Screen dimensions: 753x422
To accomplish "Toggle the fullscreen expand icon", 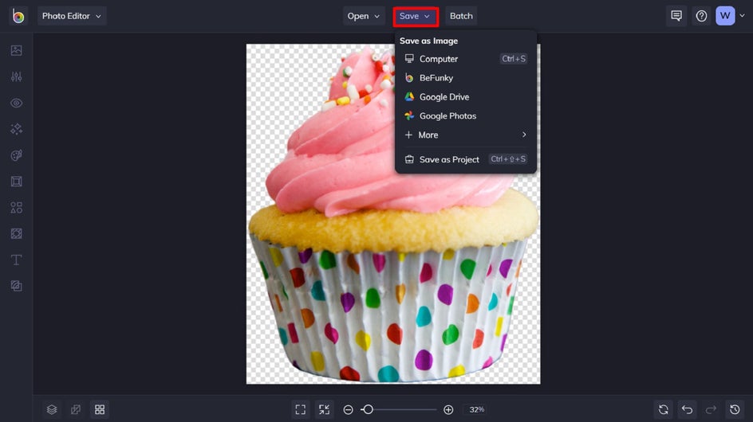I will (301, 409).
